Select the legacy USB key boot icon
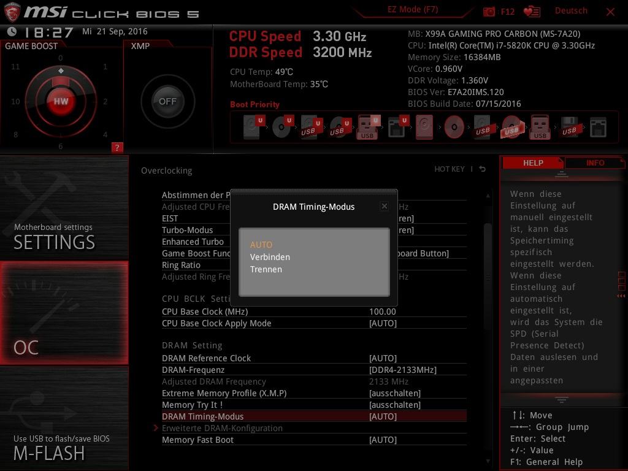 (x=540, y=127)
